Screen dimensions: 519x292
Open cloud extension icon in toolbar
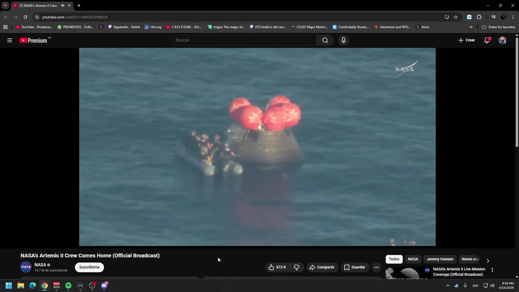(x=469, y=17)
